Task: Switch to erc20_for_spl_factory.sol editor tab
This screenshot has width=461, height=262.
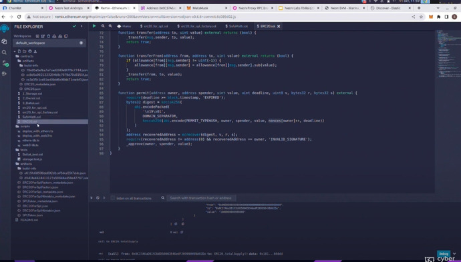Action: tap(196, 27)
